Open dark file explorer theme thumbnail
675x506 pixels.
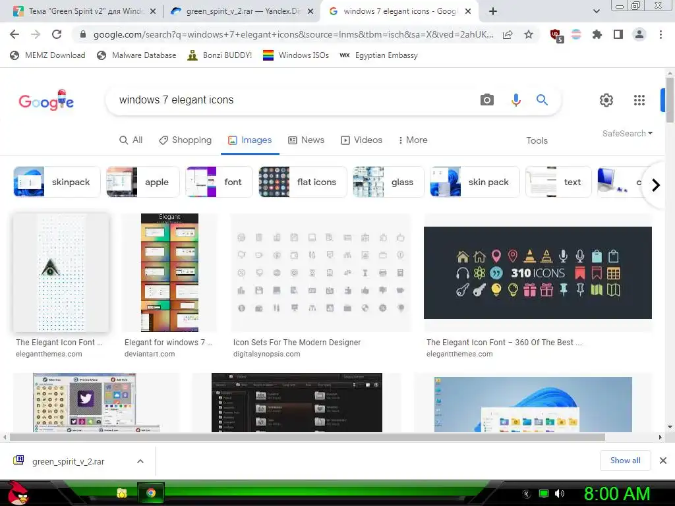pyautogui.click(x=297, y=403)
